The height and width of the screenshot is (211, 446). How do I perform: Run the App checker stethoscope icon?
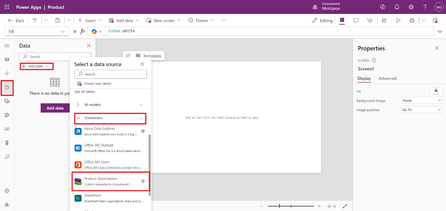[x=370, y=20]
